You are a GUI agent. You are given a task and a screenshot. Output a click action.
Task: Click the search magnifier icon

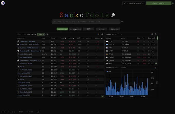(x=122, y=21)
